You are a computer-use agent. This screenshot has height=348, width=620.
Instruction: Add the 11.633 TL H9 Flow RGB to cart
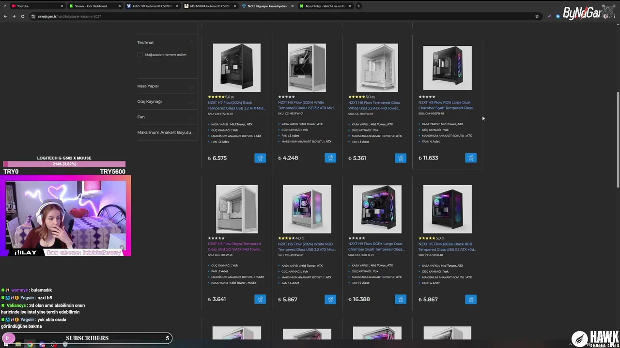click(x=471, y=158)
